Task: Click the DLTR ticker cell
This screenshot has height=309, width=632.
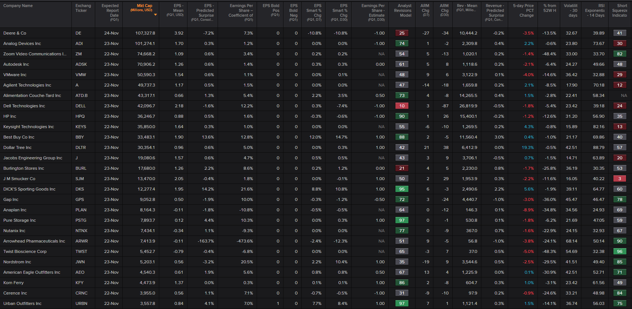Action: (81, 147)
